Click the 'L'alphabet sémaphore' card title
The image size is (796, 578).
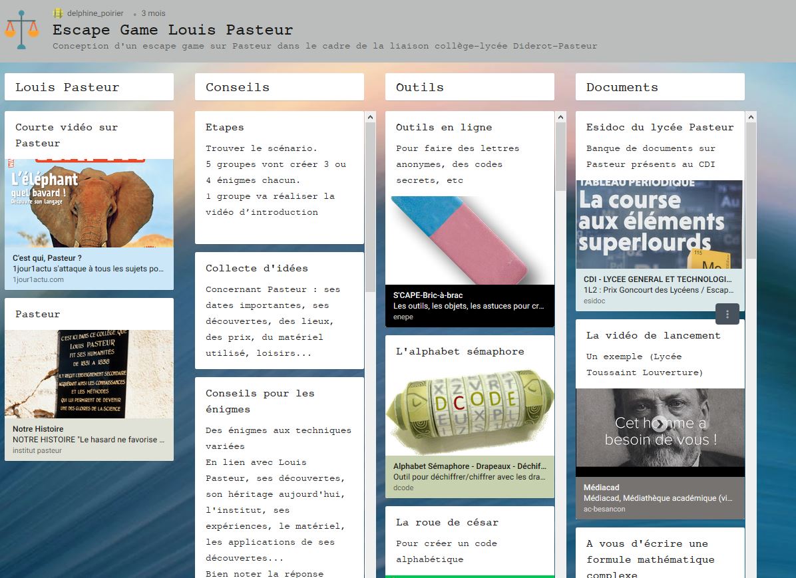[x=460, y=351]
